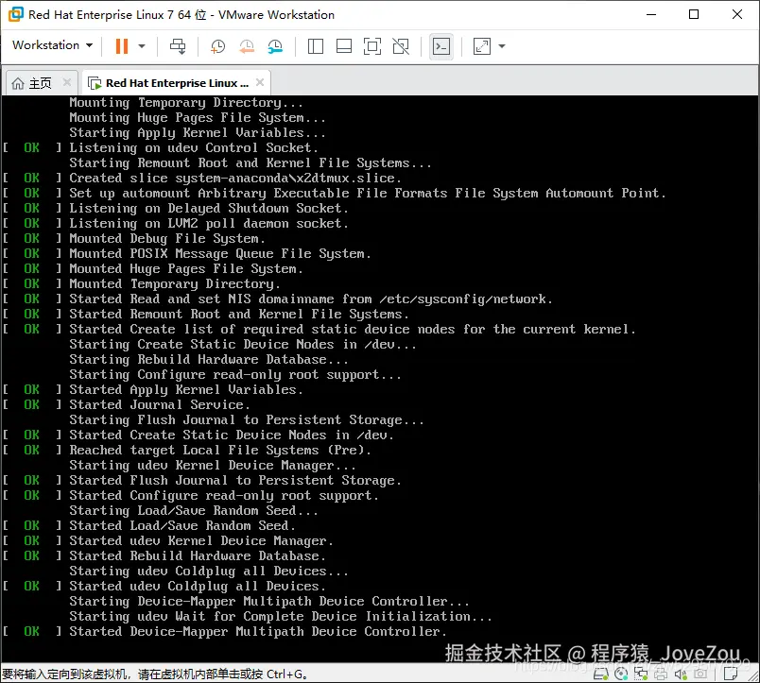Pause the virtual machine
Screen dimensions: 760x683
tap(122, 46)
